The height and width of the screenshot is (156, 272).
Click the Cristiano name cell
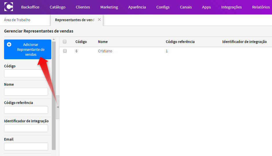[105, 51]
